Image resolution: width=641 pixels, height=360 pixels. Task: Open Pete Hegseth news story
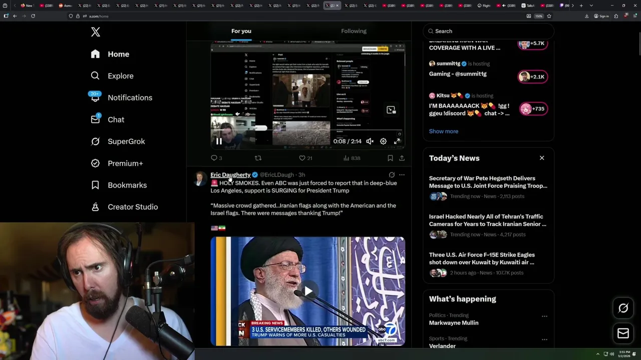coord(488,187)
